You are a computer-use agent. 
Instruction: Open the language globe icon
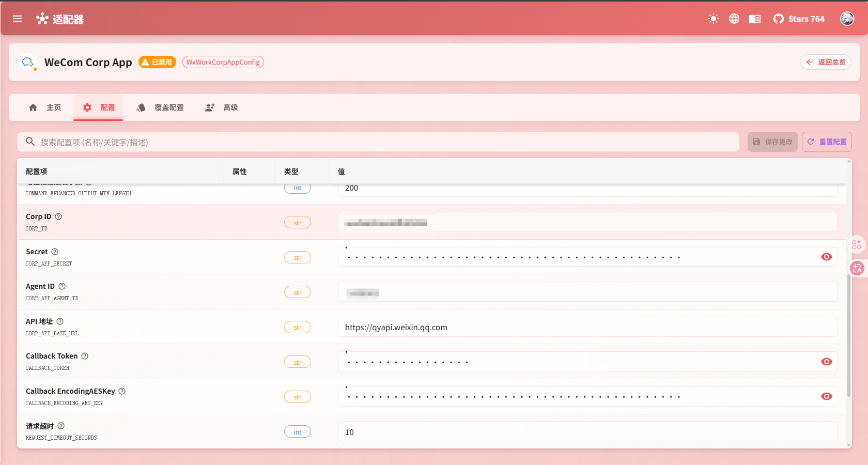(x=734, y=19)
